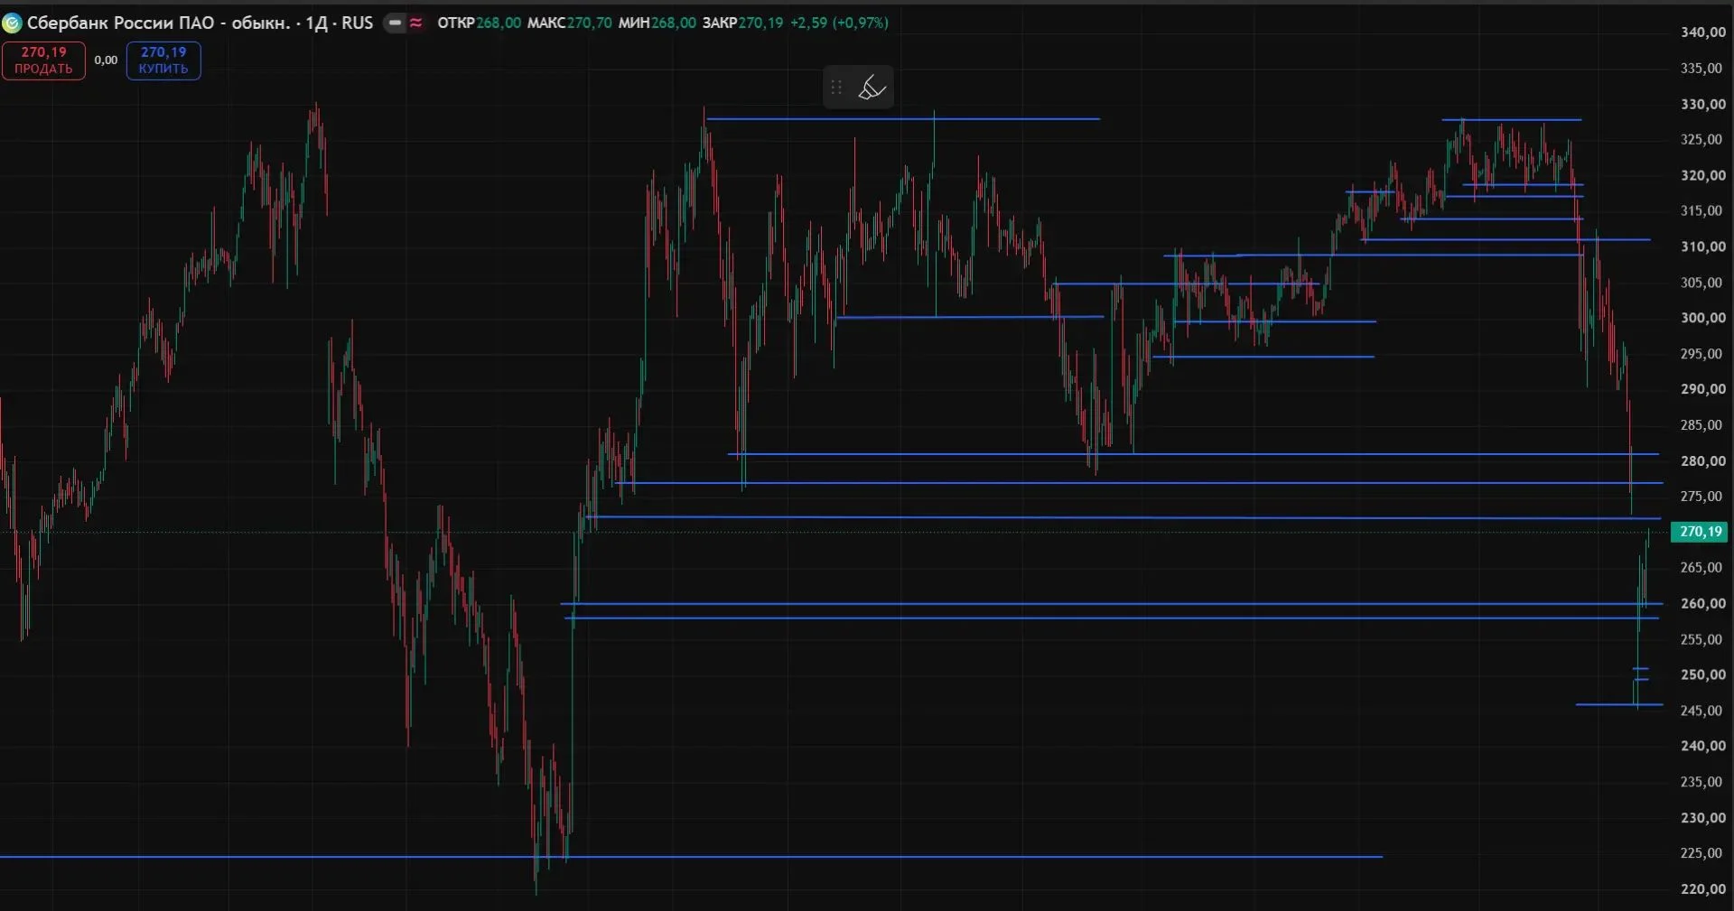Click the 300,00 price scale label
Screen dimensions: 1734x911
click(1702, 318)
